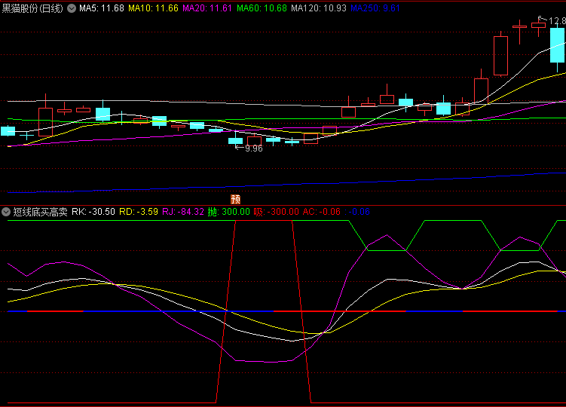Screen dimensions: 566x407
Task: Select the last large cyan candlestick
Action: 557,45
